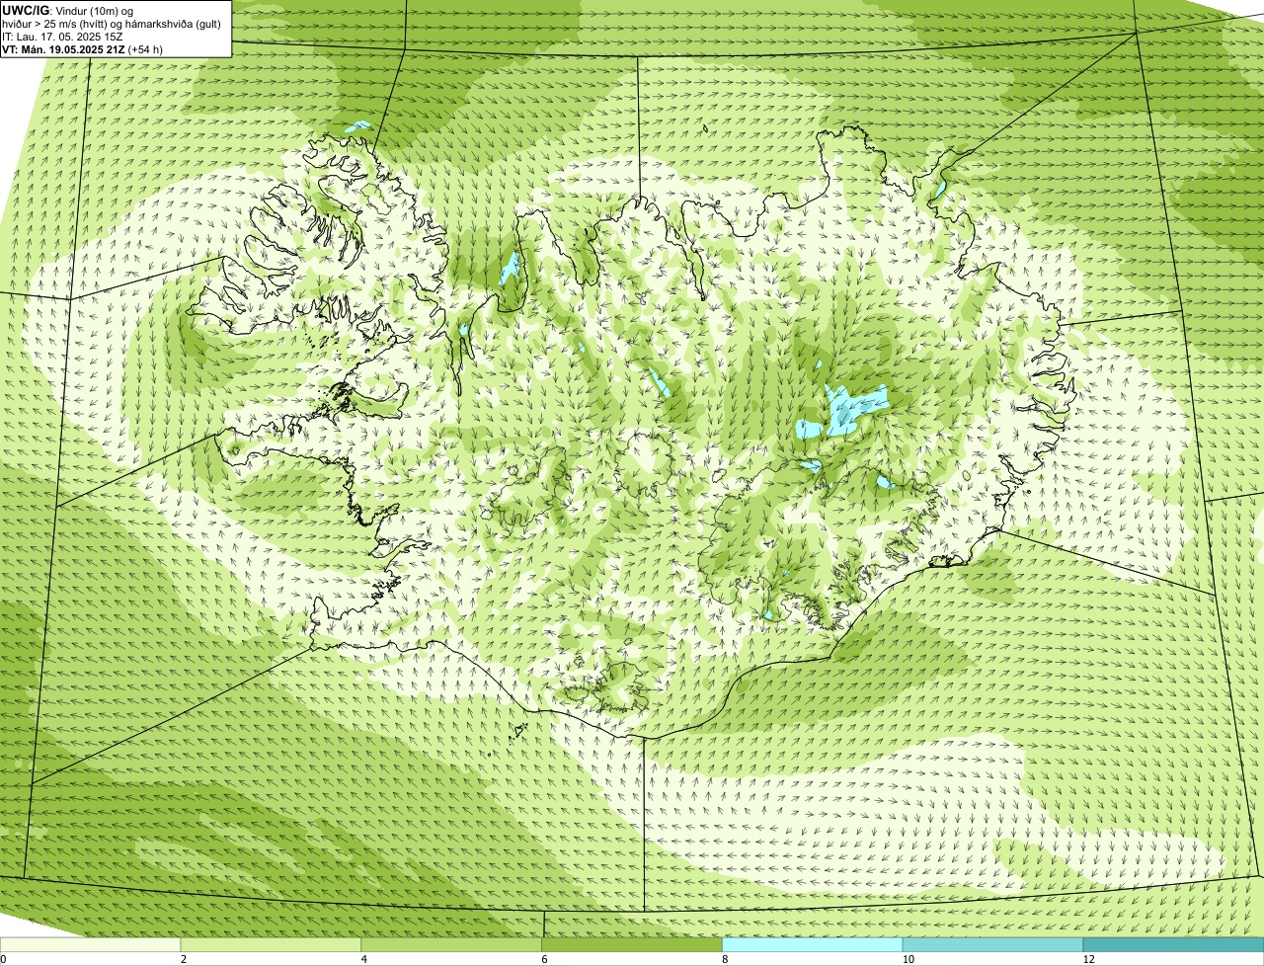Pick the 4–6 m/s green color bar segment

pyautogui.click(x=452, y=944)
